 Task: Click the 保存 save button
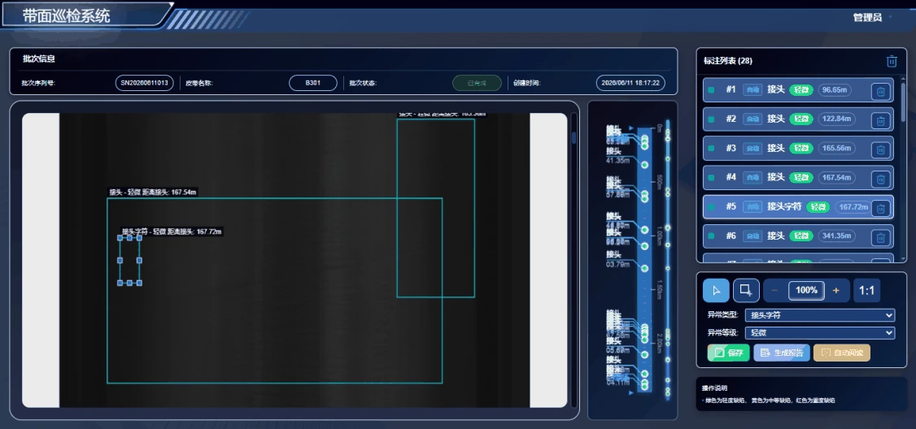728,353
